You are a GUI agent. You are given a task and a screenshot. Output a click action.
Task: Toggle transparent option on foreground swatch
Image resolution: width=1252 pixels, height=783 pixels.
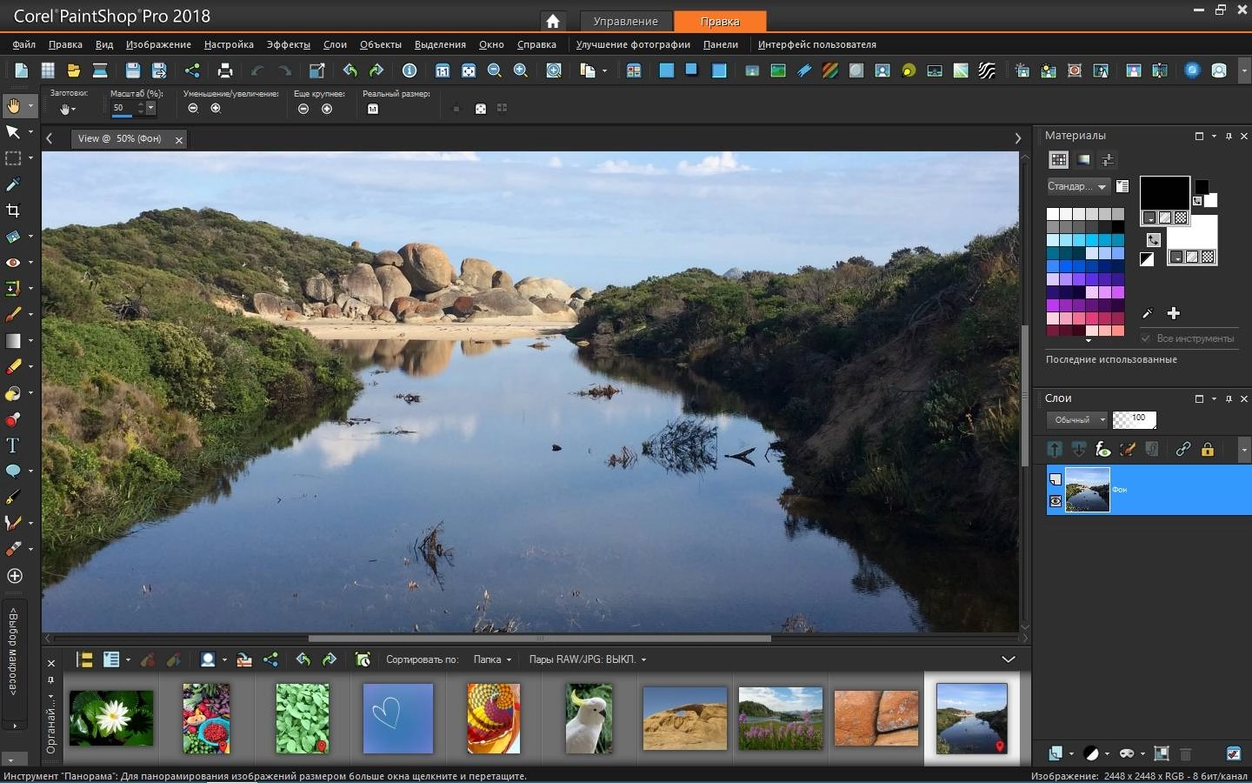pyautogui.click(x=1181, y=217)
